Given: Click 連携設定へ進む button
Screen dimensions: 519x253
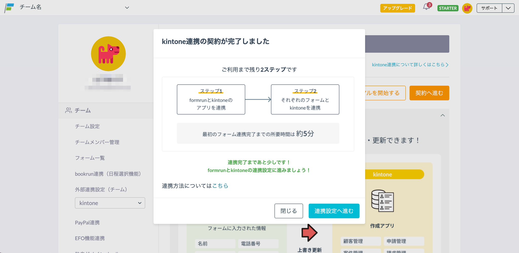Looking at the screenshot, I should click(334, 211).
